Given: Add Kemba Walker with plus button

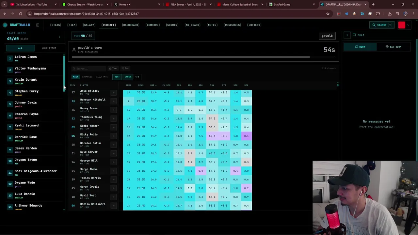Looking at the screenshot, I should (114, 127).
